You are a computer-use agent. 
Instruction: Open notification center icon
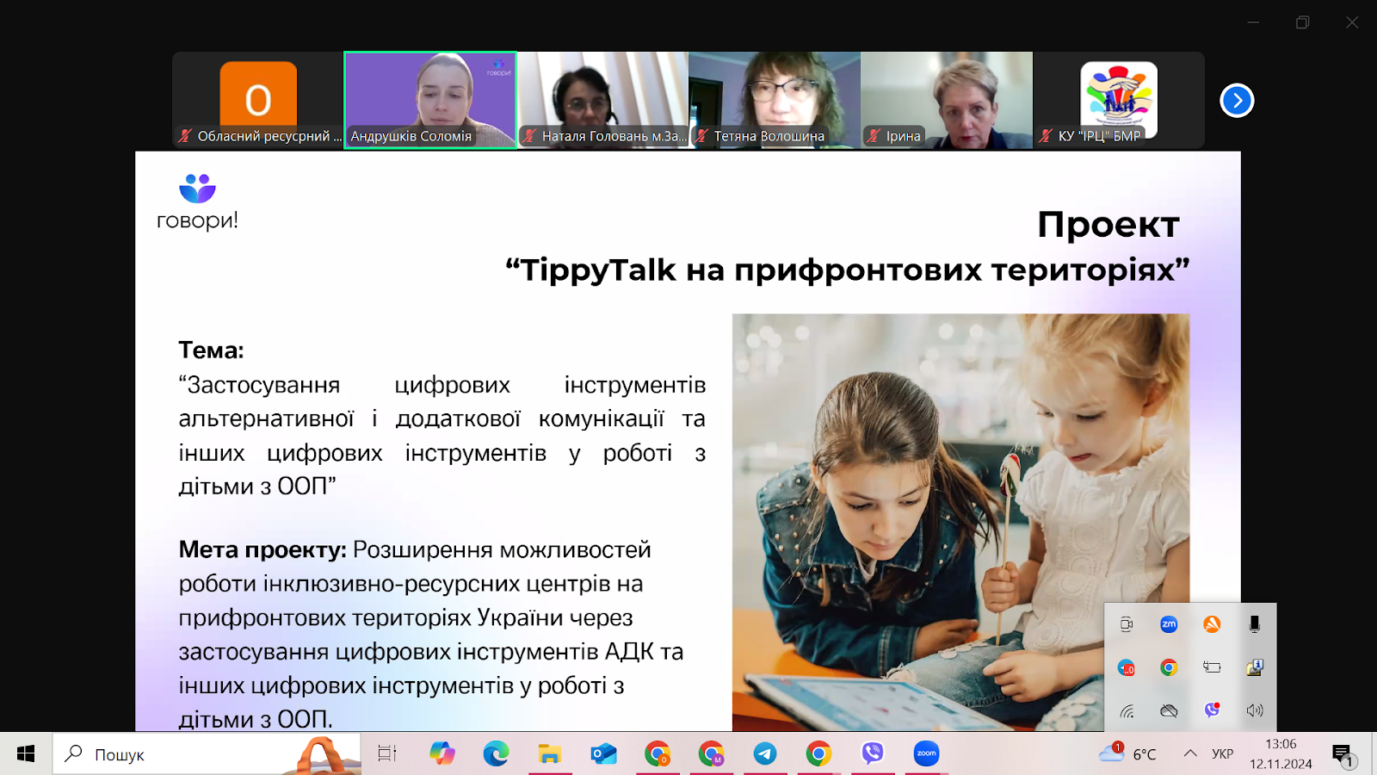(1343, 755)
